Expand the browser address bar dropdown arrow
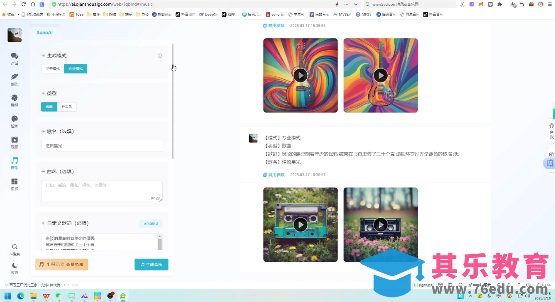555x302 pixels. tap(356, 4)
